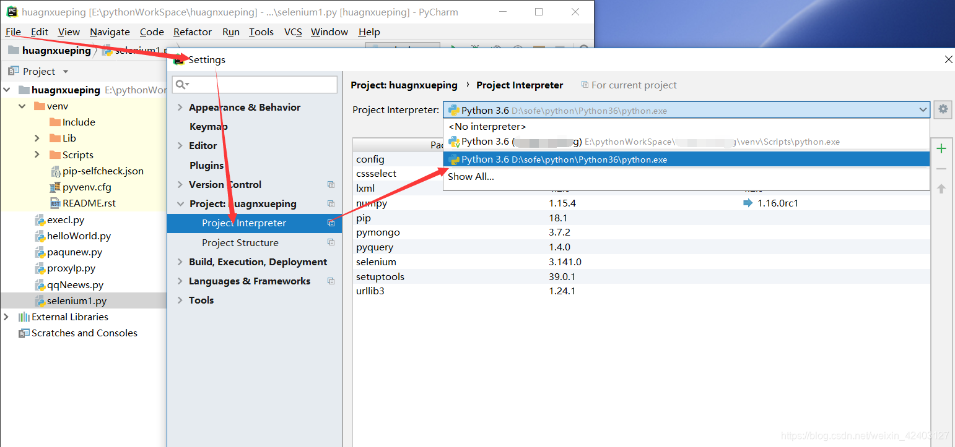Expand the Lib folder arrow
The width and height of the screenshot is (955, 447).
[x=37, y=138]
